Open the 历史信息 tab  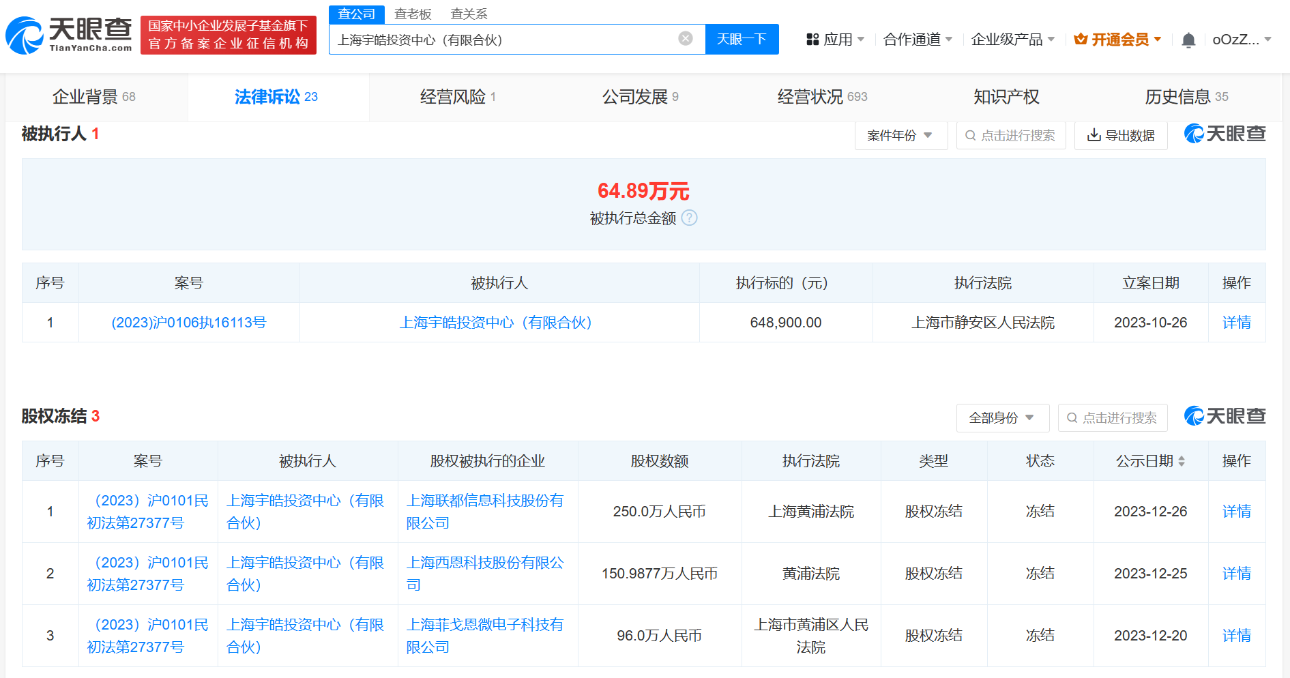click(x=1187, y=97)
